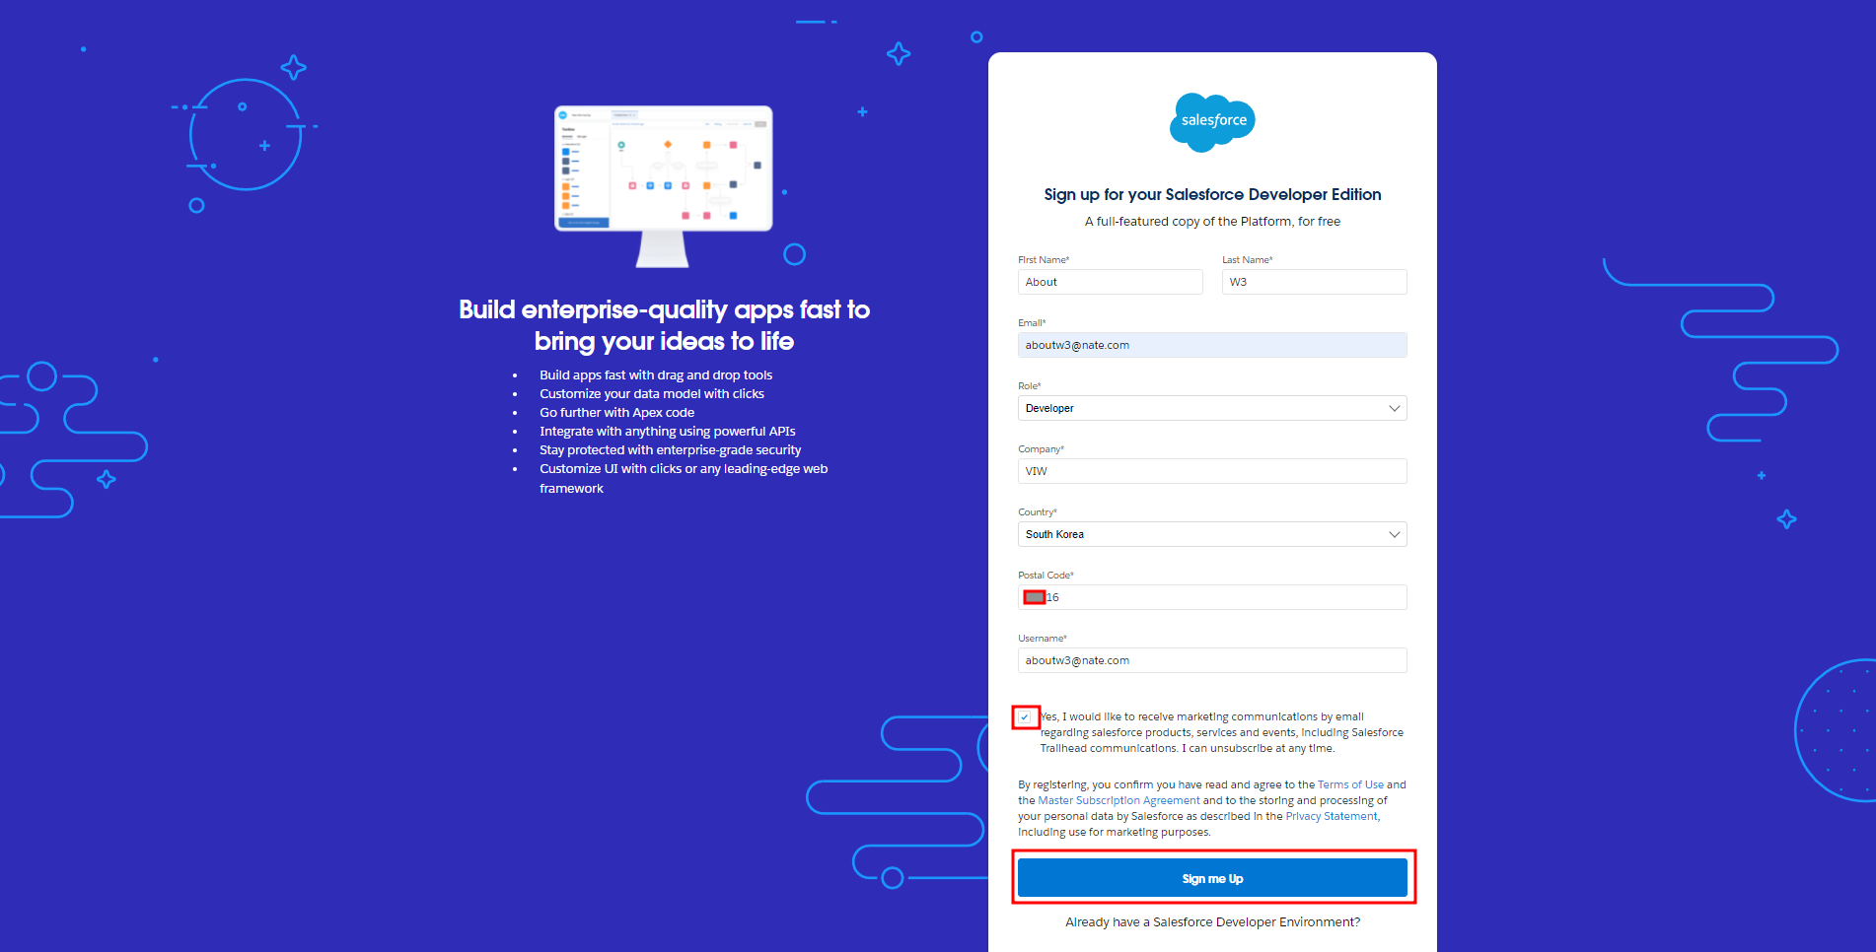Viewport: 1876px width, 952px height.
Task: Open the Terms of Use link
Action: 1350,784
